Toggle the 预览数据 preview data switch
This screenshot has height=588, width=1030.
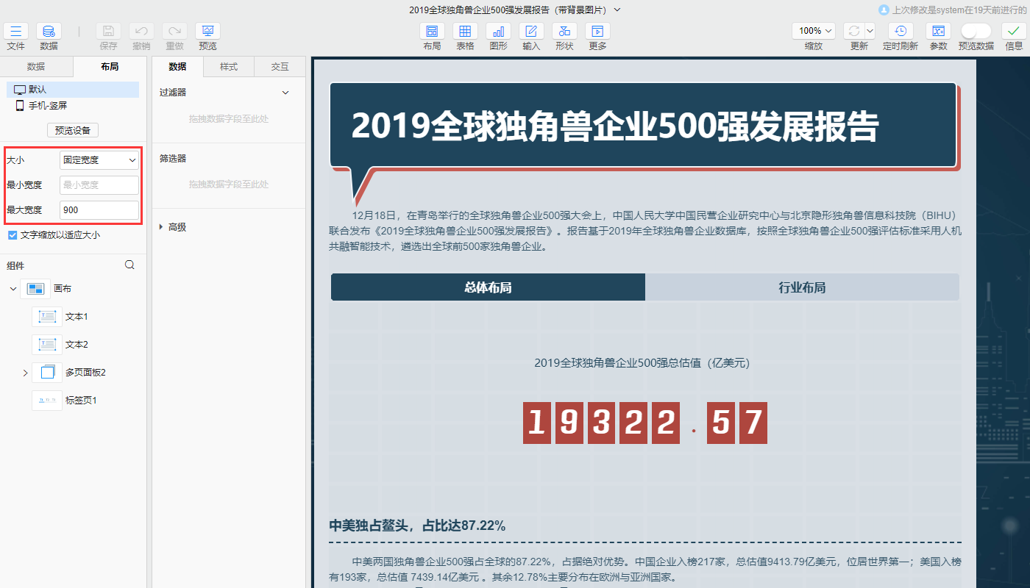click(976, 32)
